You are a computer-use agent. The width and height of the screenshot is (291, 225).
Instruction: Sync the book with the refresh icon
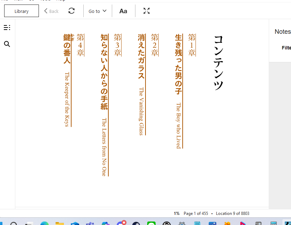tap(72, 11)
